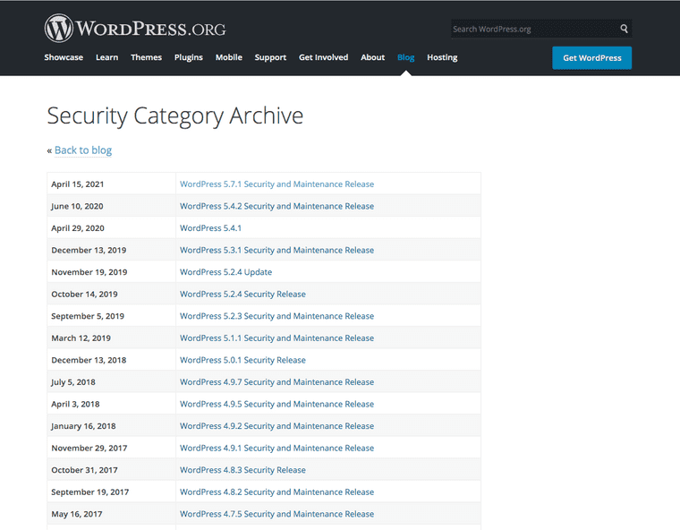Click the WordPress.org logo
The width and height of the screenshot is (680, 530).
(135, 29)
